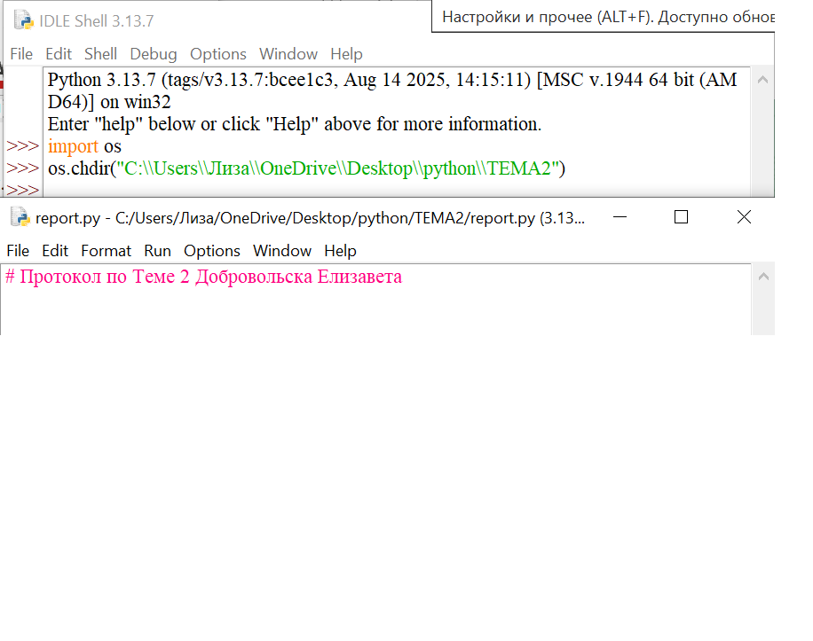Open the Debug menu in IDLE Shell

tap(153, 54)
